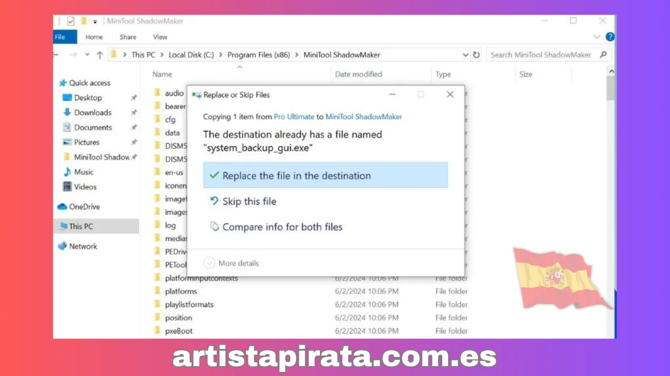Click the pin icon beside Desktop
The image size is (670, 376).
pyautogui.click(x=134, y=98)
